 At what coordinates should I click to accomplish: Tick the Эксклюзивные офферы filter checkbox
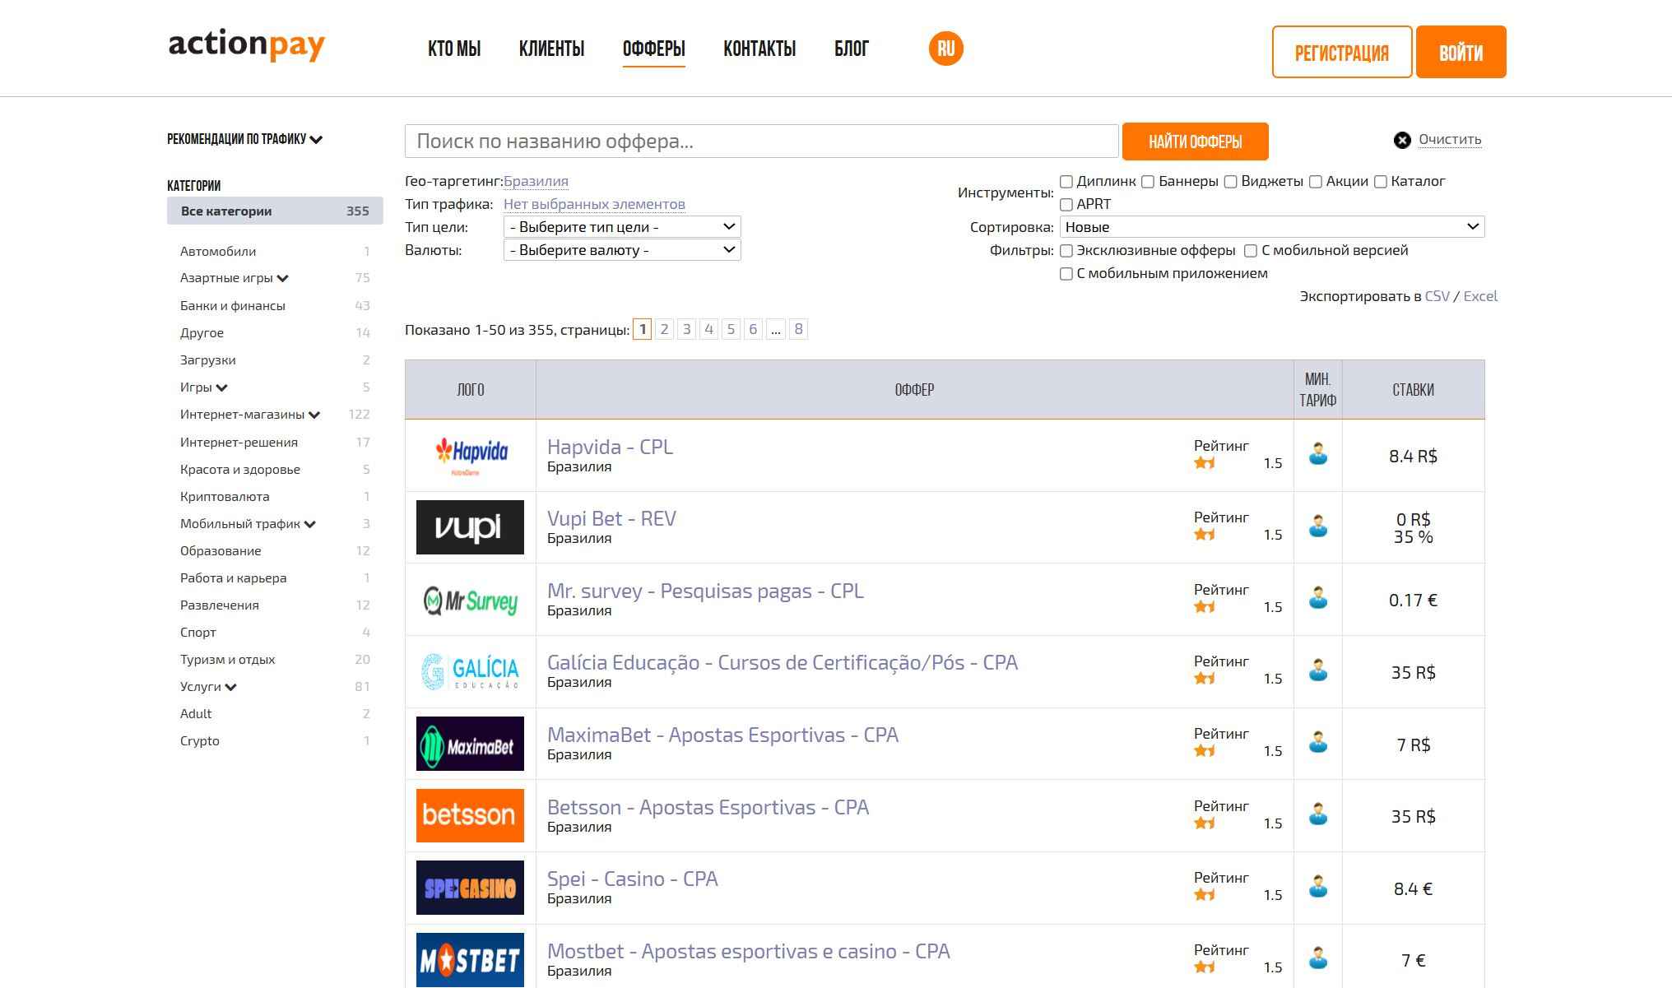1066,251
